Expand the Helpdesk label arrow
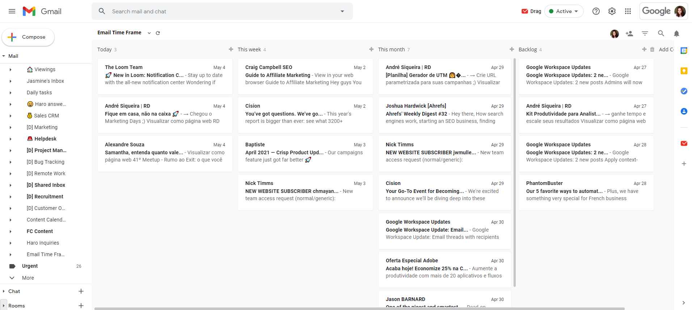The height and width of the screenshot is (310, 692). [10, 139]
